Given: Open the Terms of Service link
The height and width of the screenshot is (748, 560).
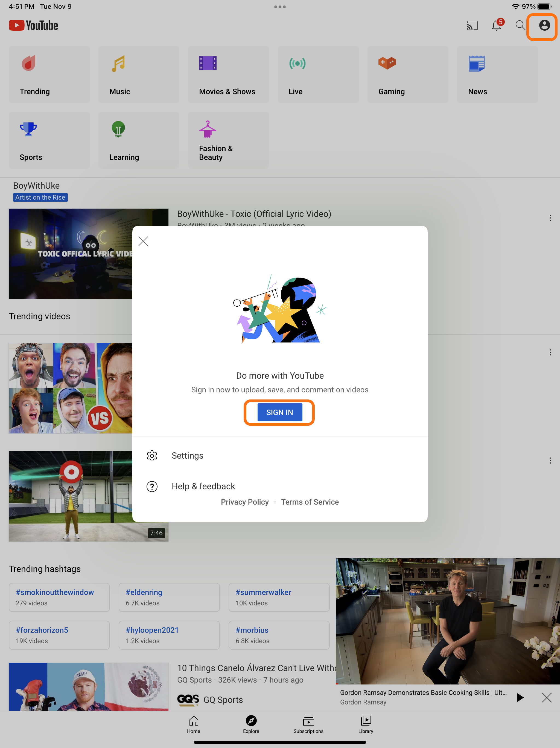Looking at the screenshot, I should [310, 502].
